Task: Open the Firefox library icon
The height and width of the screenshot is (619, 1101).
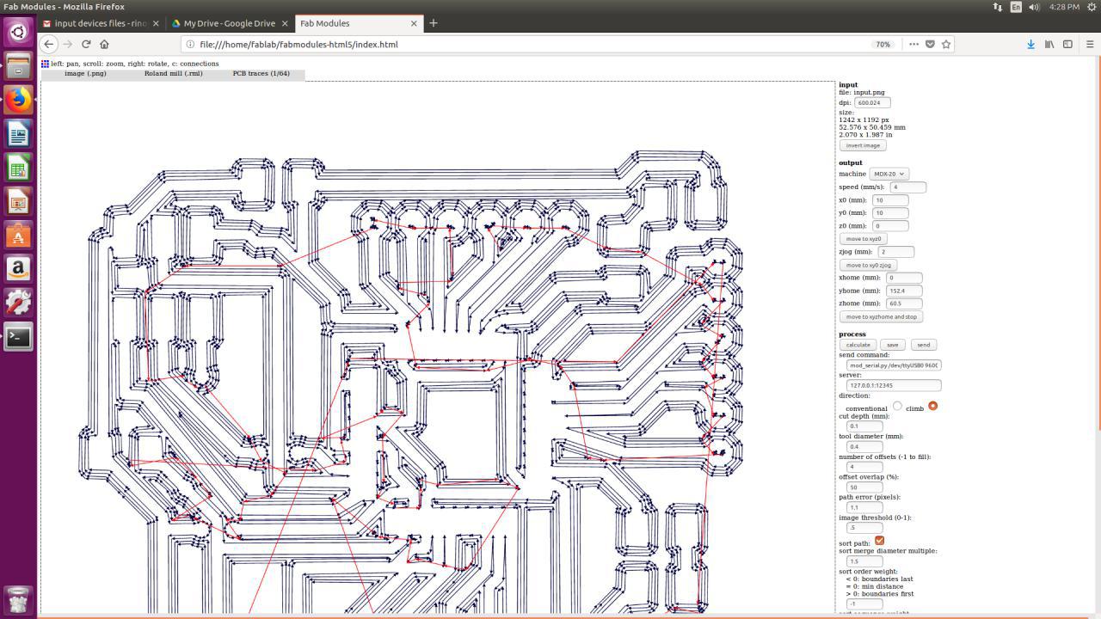Action: point(1049,44)
